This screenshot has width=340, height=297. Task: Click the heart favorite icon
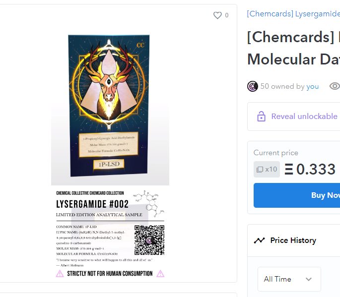(x=217, y=15)
